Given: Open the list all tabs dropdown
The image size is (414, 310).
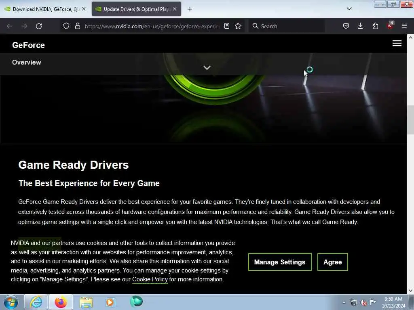Looking at the screenshot, I should coord(349,9).
